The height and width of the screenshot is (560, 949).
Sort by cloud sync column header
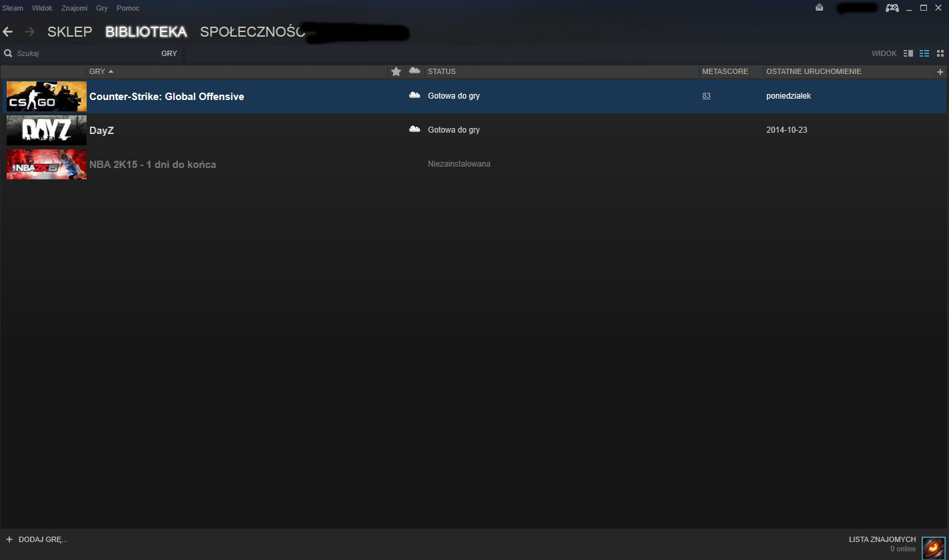[415, 71]
